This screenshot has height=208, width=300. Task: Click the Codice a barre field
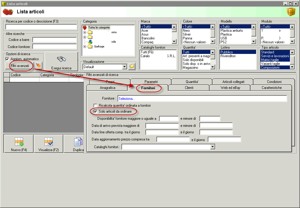click(x=55, y=40)
